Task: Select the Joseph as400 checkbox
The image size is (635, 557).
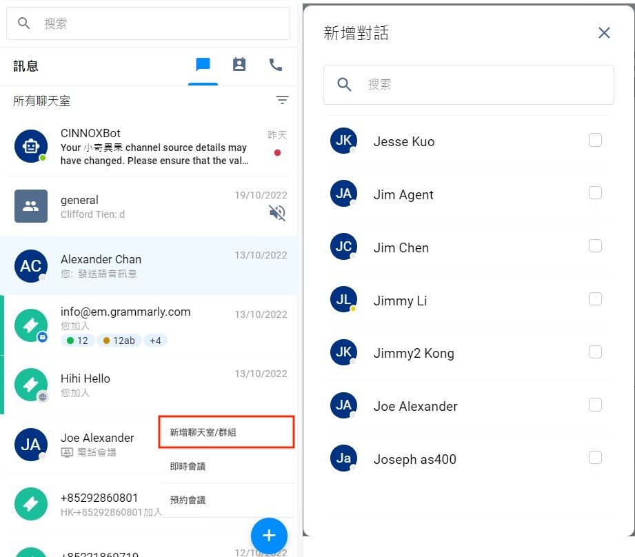Action: point(595,458)
